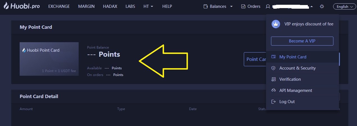This screenshot has height=126, width=357.
Task: Go to HADAX
Action: click(110, 6)
